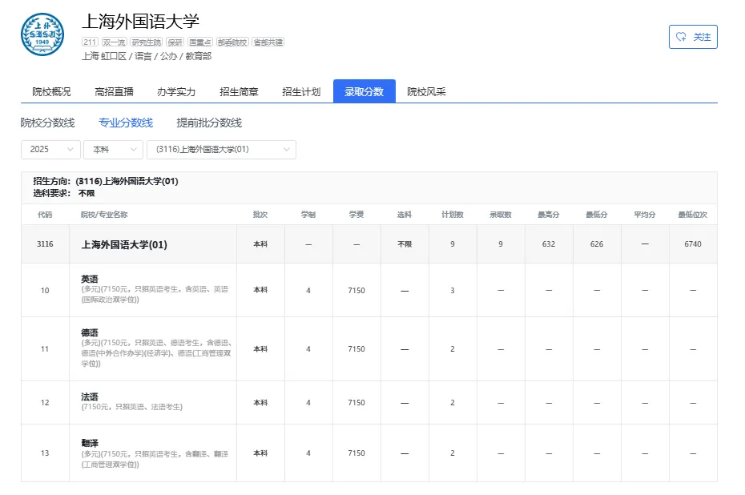Click the 部委院校 tag
The height and width of the screenshot is (495, 745).
click(232, 42)
